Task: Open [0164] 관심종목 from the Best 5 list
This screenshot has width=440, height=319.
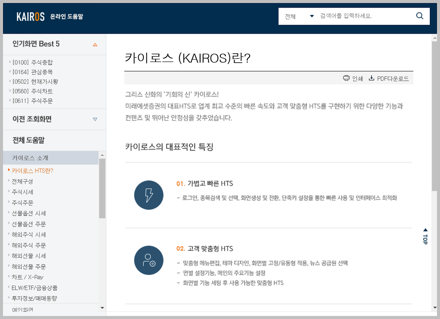Action: tap(33, 72)
